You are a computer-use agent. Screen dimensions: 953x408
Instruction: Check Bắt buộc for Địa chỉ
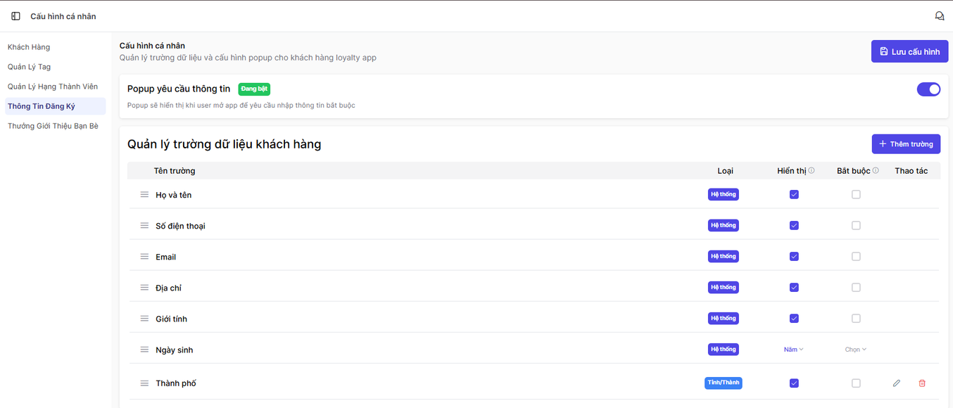pos(856,288)
